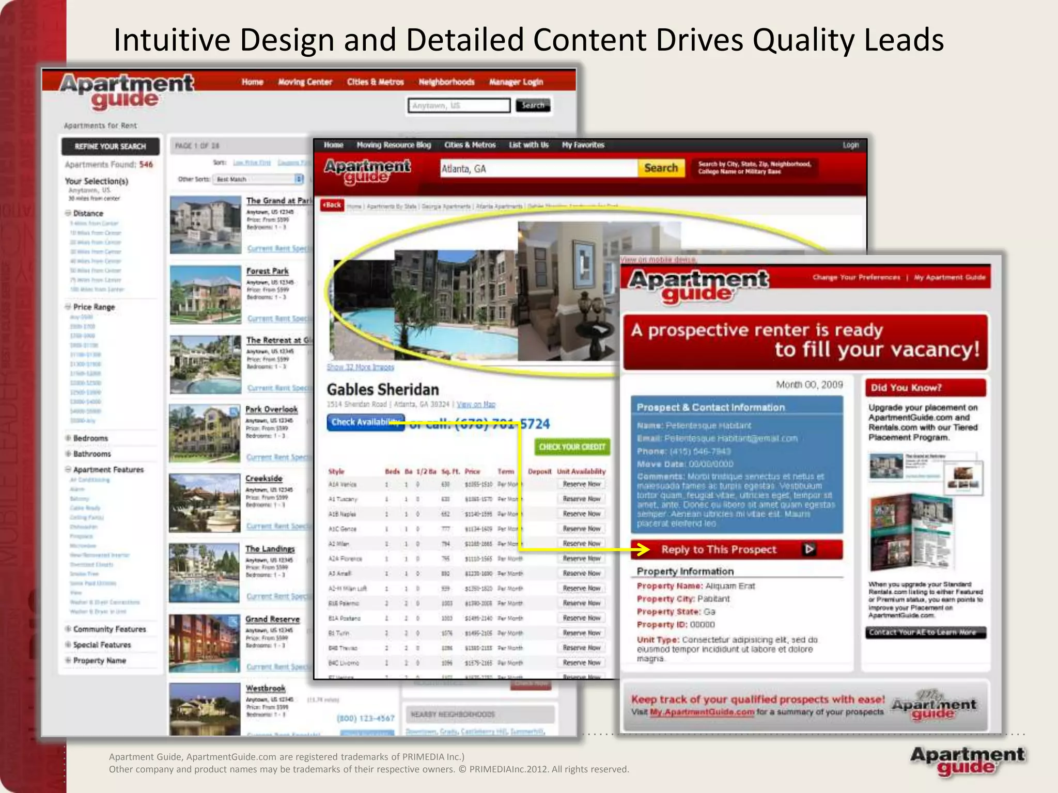The height and width of the screenshot is (793, 1058).
Task: Click the Apartment Guide logo in the Atlanta listing window
Action: pos(367,171)
